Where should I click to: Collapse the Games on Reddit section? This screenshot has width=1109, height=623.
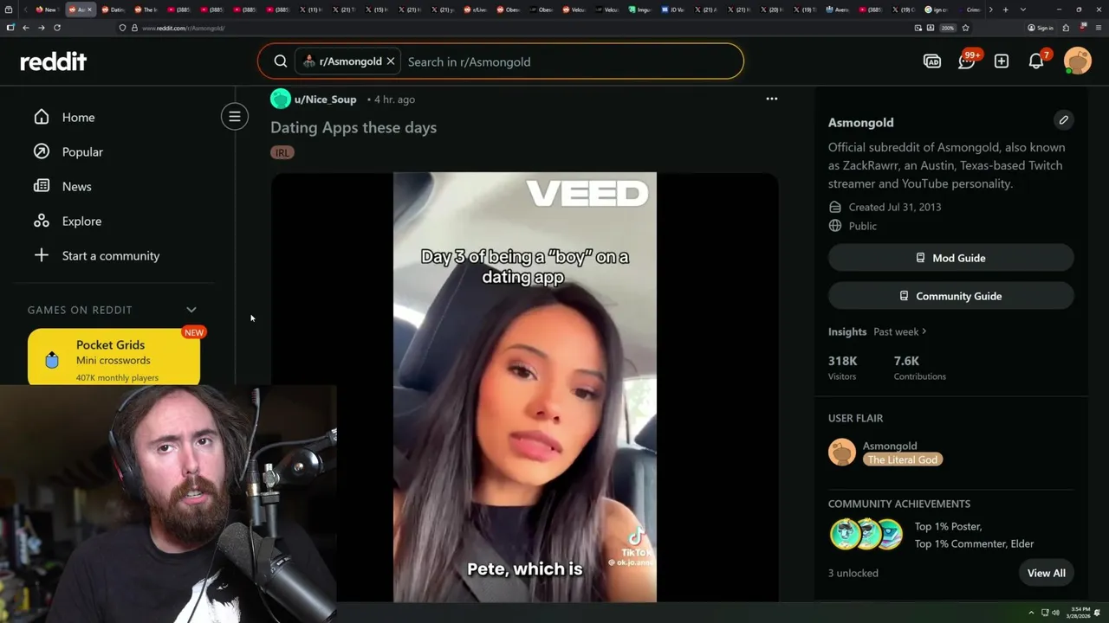[x=191, y=310]
